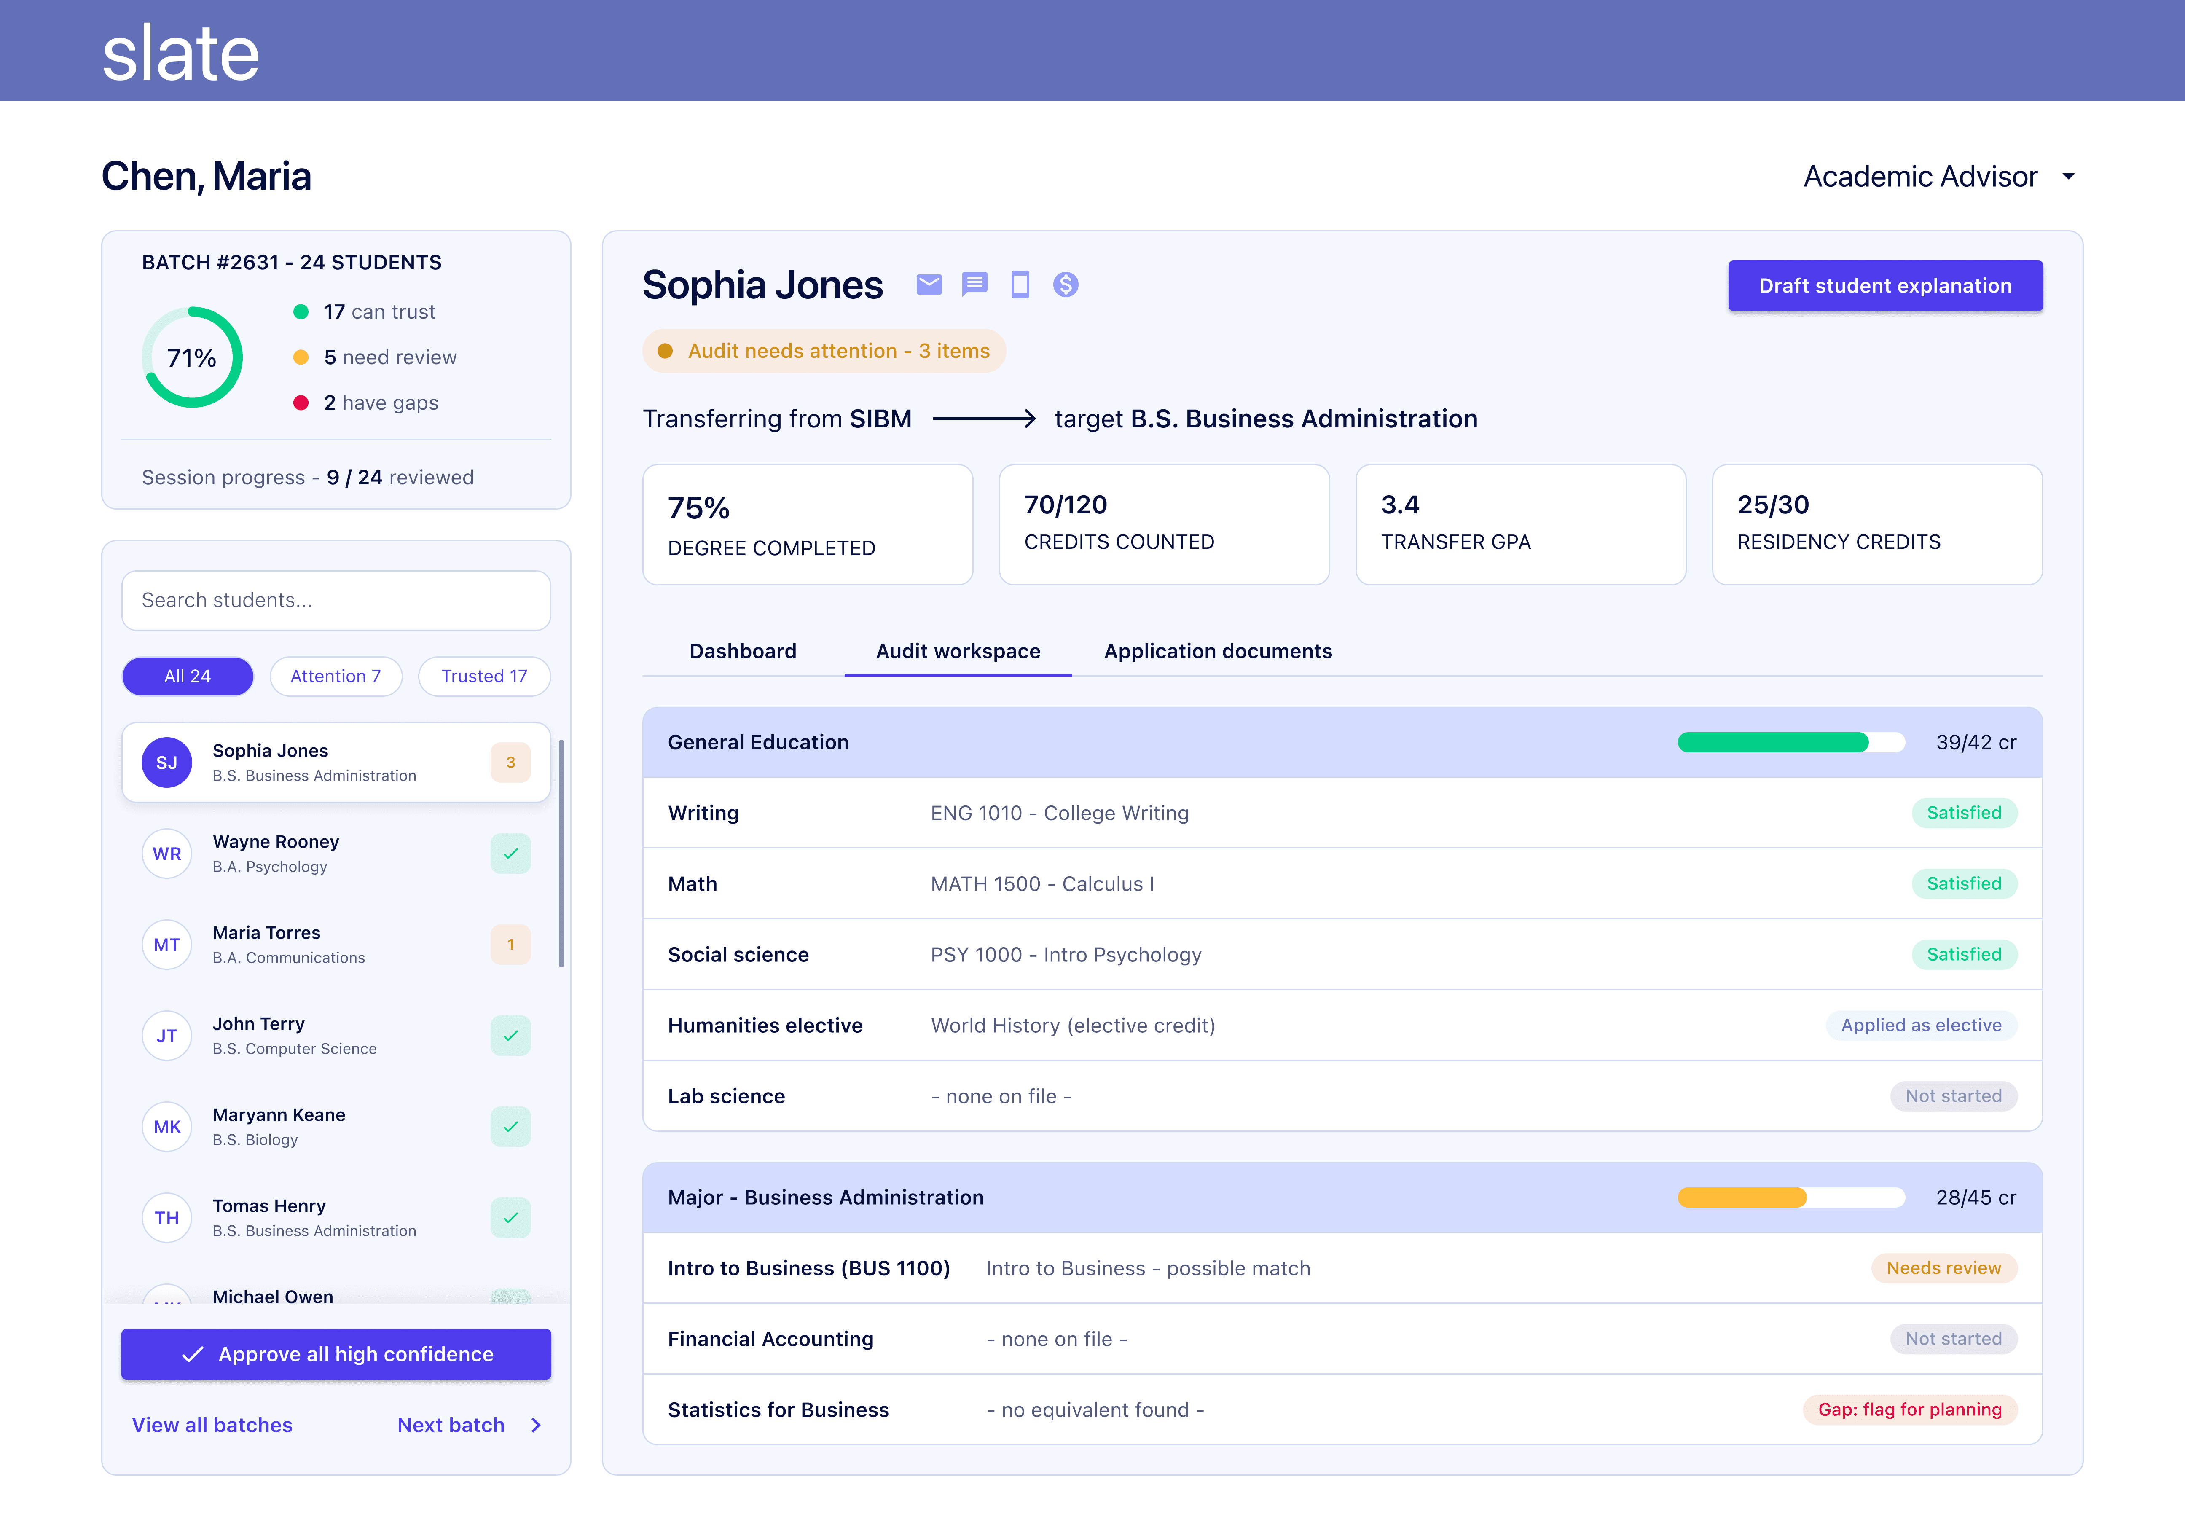Click the Major Business Administration yellow progress bar
This screenshot has width=2185, height=1525.
[x=1791, y=1197]
